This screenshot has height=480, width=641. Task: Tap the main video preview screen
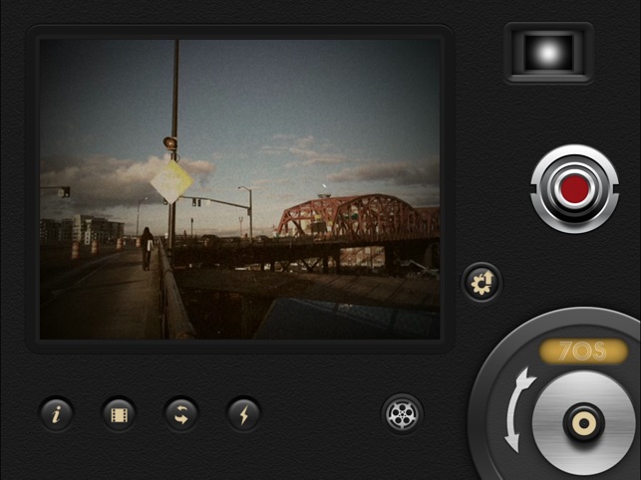coord(240,189)
